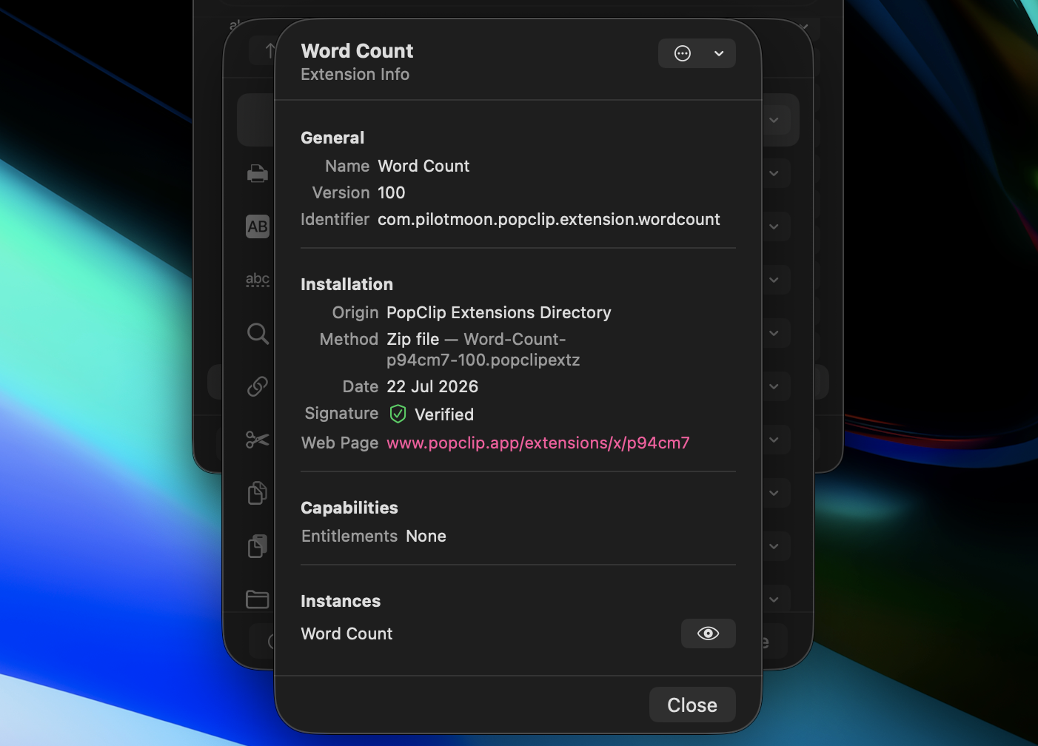Select the magnifier search extension icon
The width and height of the screenshot is (1038, 746).
tap(257, 333)
